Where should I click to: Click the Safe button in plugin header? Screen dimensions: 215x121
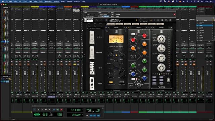pos(112,16)
